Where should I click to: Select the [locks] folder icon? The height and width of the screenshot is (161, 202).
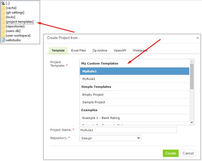point(3,17)
